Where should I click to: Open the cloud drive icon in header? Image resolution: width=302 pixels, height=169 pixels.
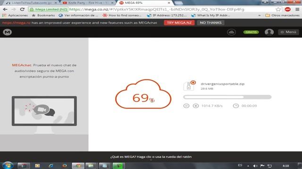[x=231, y=32]
